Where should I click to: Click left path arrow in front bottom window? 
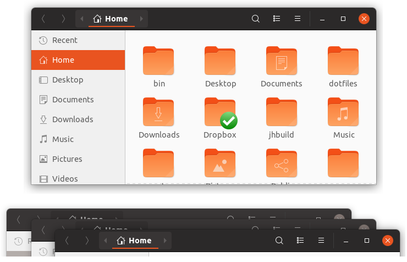click(106, 241)
